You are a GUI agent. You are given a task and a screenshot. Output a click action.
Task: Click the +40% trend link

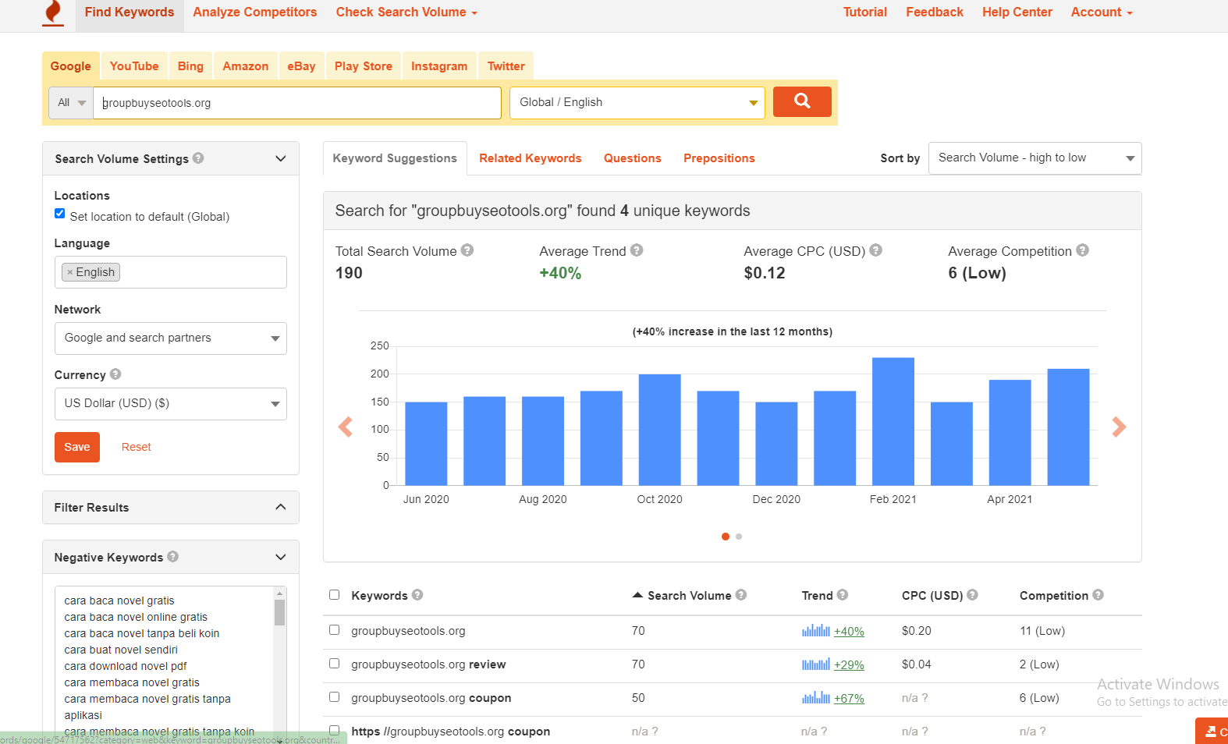click(849, 631)
